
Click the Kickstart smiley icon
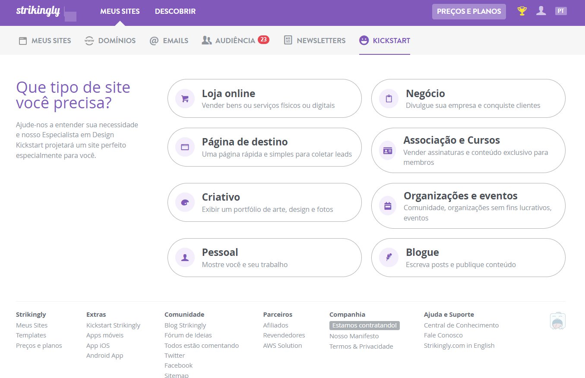[364, 41]
